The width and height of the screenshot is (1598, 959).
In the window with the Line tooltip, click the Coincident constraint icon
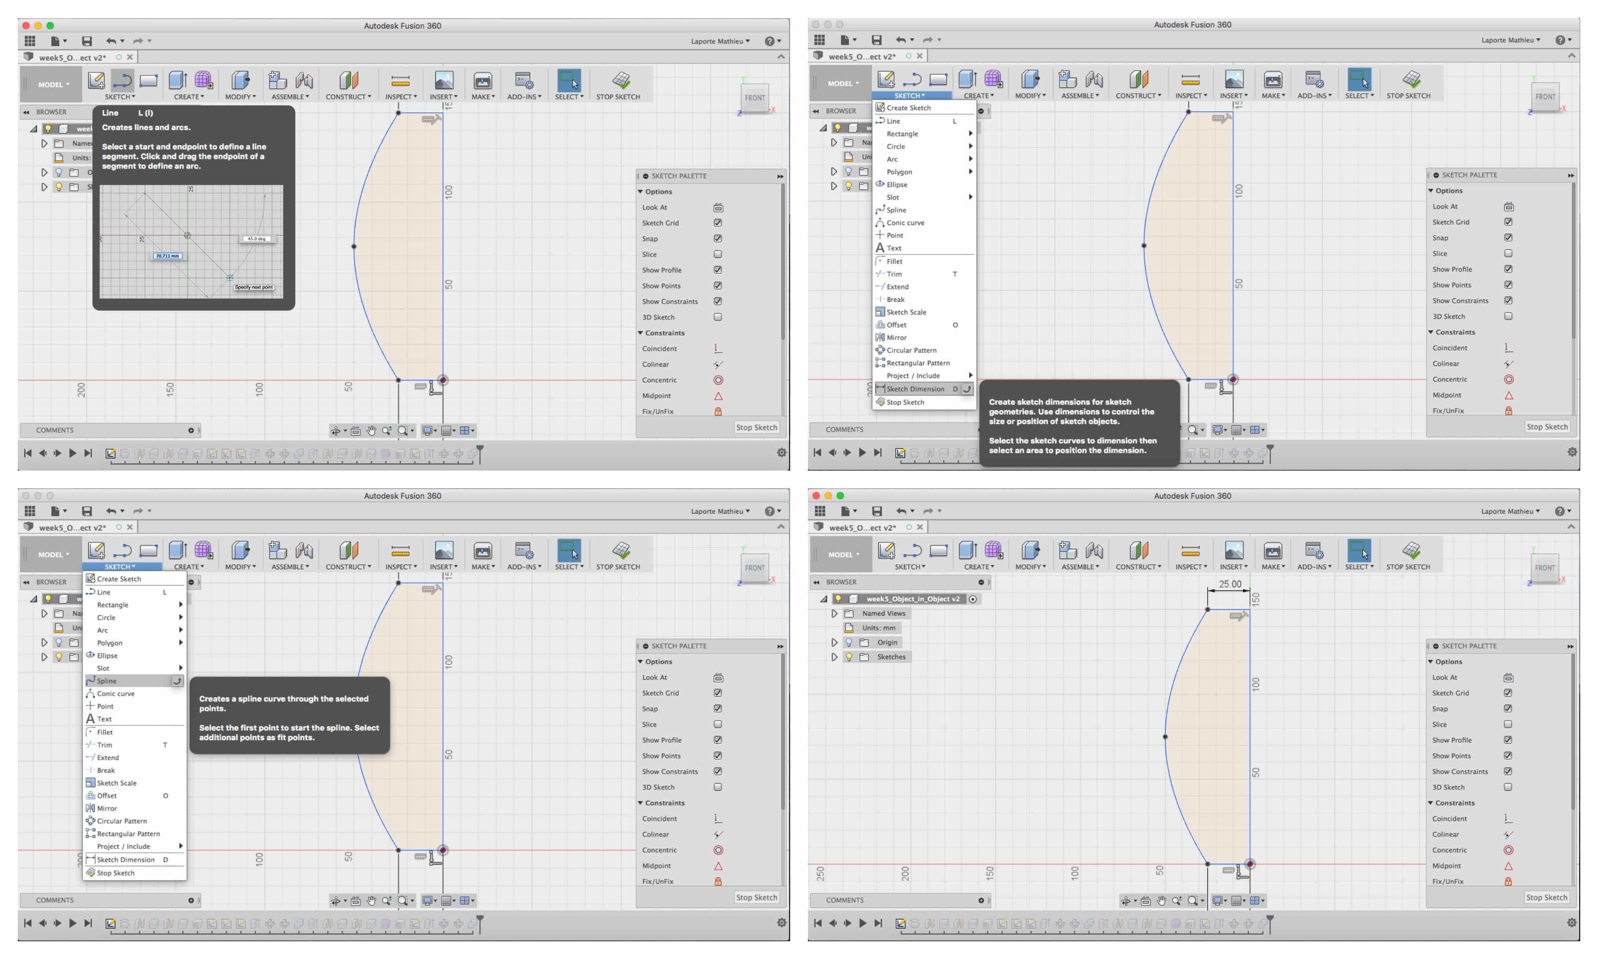718,349
